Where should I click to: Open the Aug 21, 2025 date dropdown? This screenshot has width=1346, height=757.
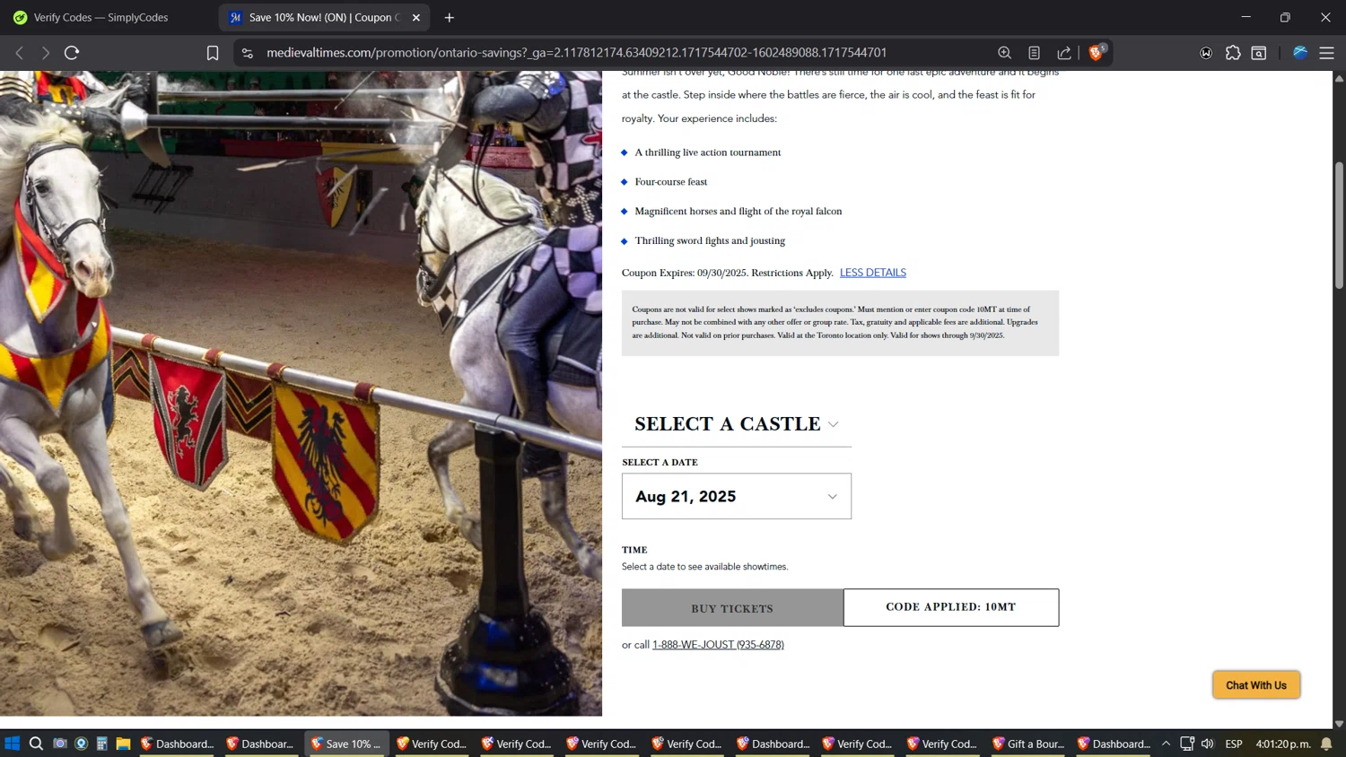[x=737, y=496]
